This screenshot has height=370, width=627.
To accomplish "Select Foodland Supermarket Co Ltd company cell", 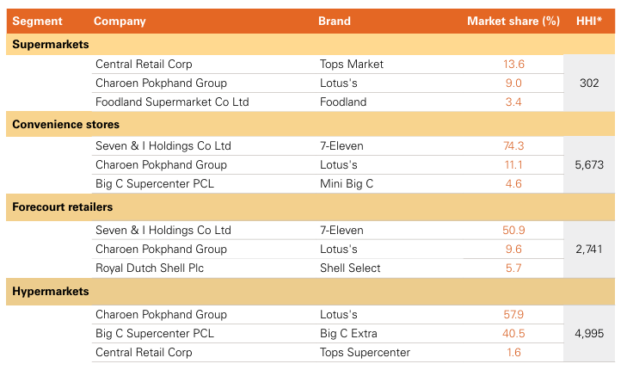I will (172, 102).
